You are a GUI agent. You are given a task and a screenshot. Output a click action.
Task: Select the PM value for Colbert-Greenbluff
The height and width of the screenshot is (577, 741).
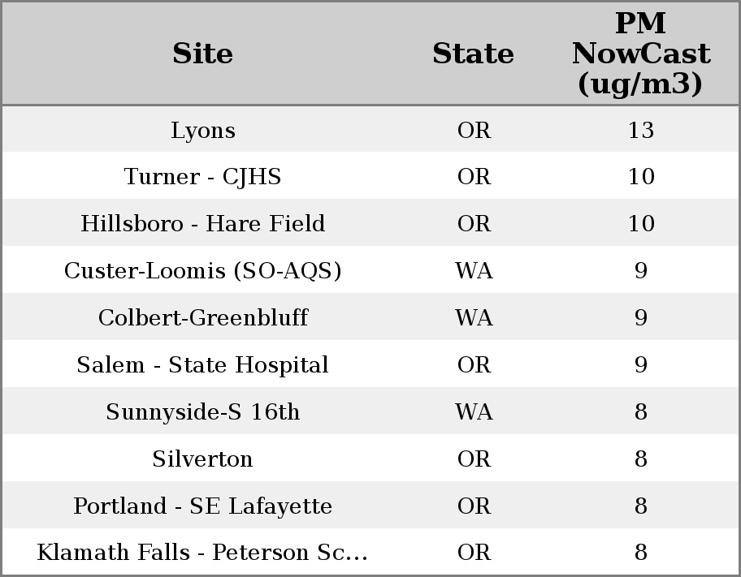pyautogui.click(x=640, y=318)
